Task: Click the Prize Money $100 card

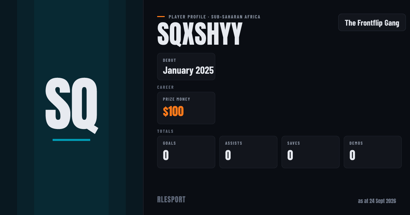Action: coord(186,108)
